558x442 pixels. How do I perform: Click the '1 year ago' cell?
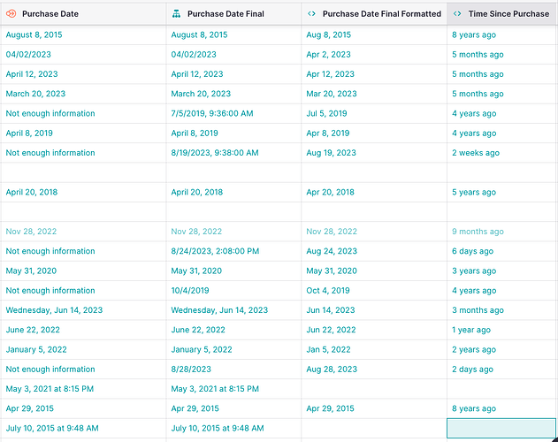coord(502,330)
